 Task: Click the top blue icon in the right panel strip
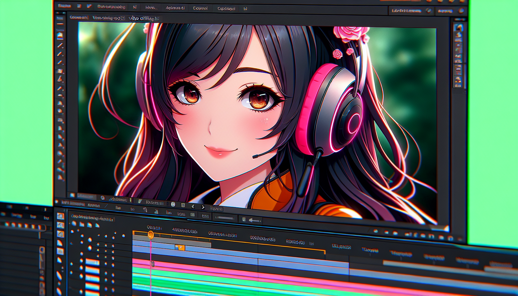point(458,28)
